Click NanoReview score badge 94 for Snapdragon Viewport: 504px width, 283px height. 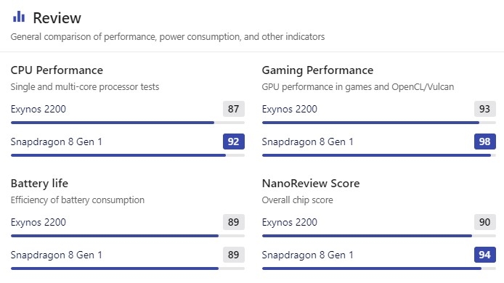[x=484, y=255]
